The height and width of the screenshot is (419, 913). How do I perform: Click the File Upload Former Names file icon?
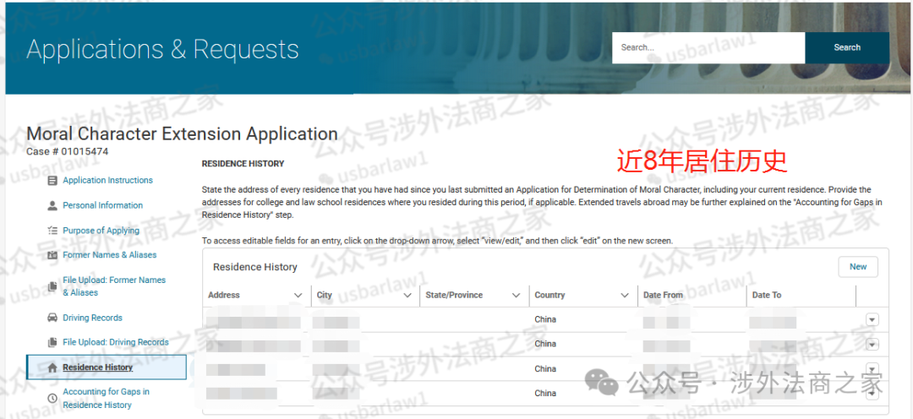point(52,286)
